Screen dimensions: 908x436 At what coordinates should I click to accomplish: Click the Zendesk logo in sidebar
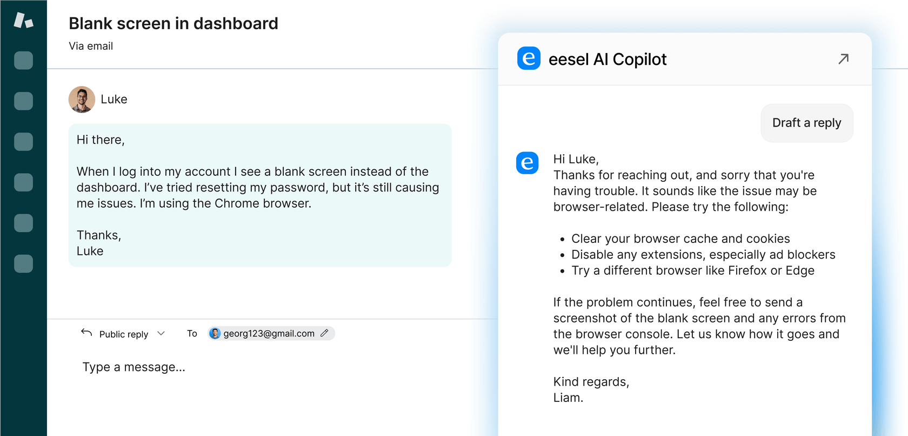coord(23,21)
